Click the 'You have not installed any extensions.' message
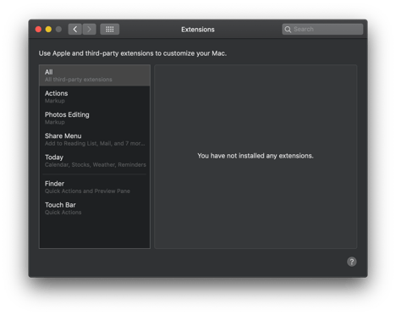396x315 pixels. [x=256, y=156]
